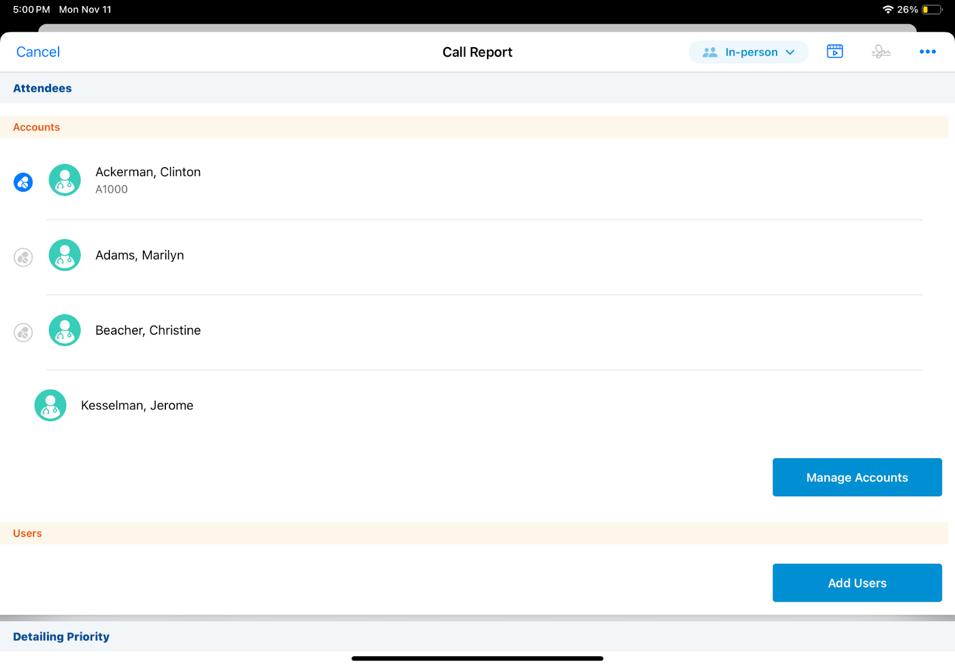This screenshot has height=667, width=955.
Task: Enable the pill toggle for Beacher, Christine
Action: 23,332
